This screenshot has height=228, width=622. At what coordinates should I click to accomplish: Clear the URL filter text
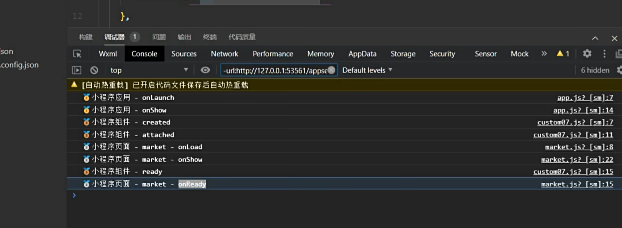coord(331,70)
